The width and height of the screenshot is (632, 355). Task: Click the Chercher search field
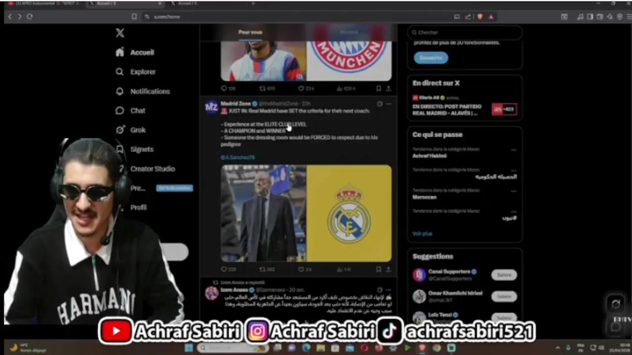coord(465,33)
